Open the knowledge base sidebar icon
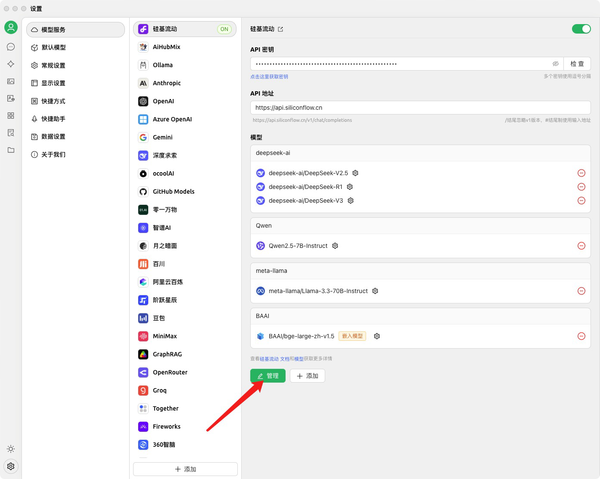The width and height of the screenshot is (600, 479). click(11, 133)
